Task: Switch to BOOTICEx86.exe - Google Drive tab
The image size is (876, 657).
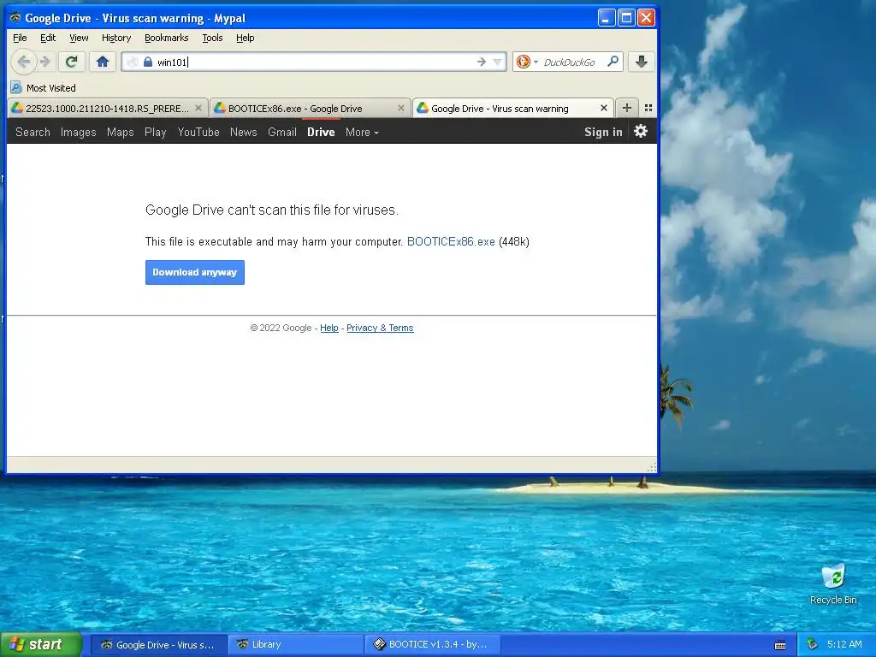Action: [310, 109]
